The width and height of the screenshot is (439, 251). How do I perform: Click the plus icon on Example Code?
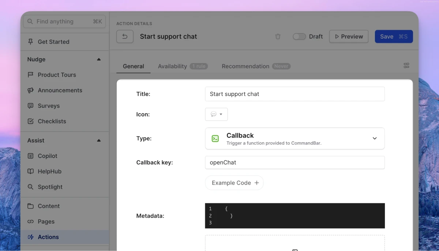tap(257, 183)
